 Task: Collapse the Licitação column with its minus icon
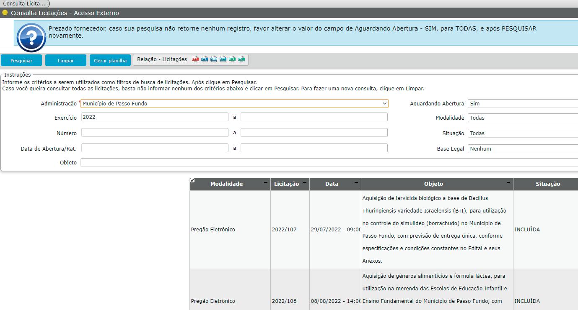click(305, 183)
